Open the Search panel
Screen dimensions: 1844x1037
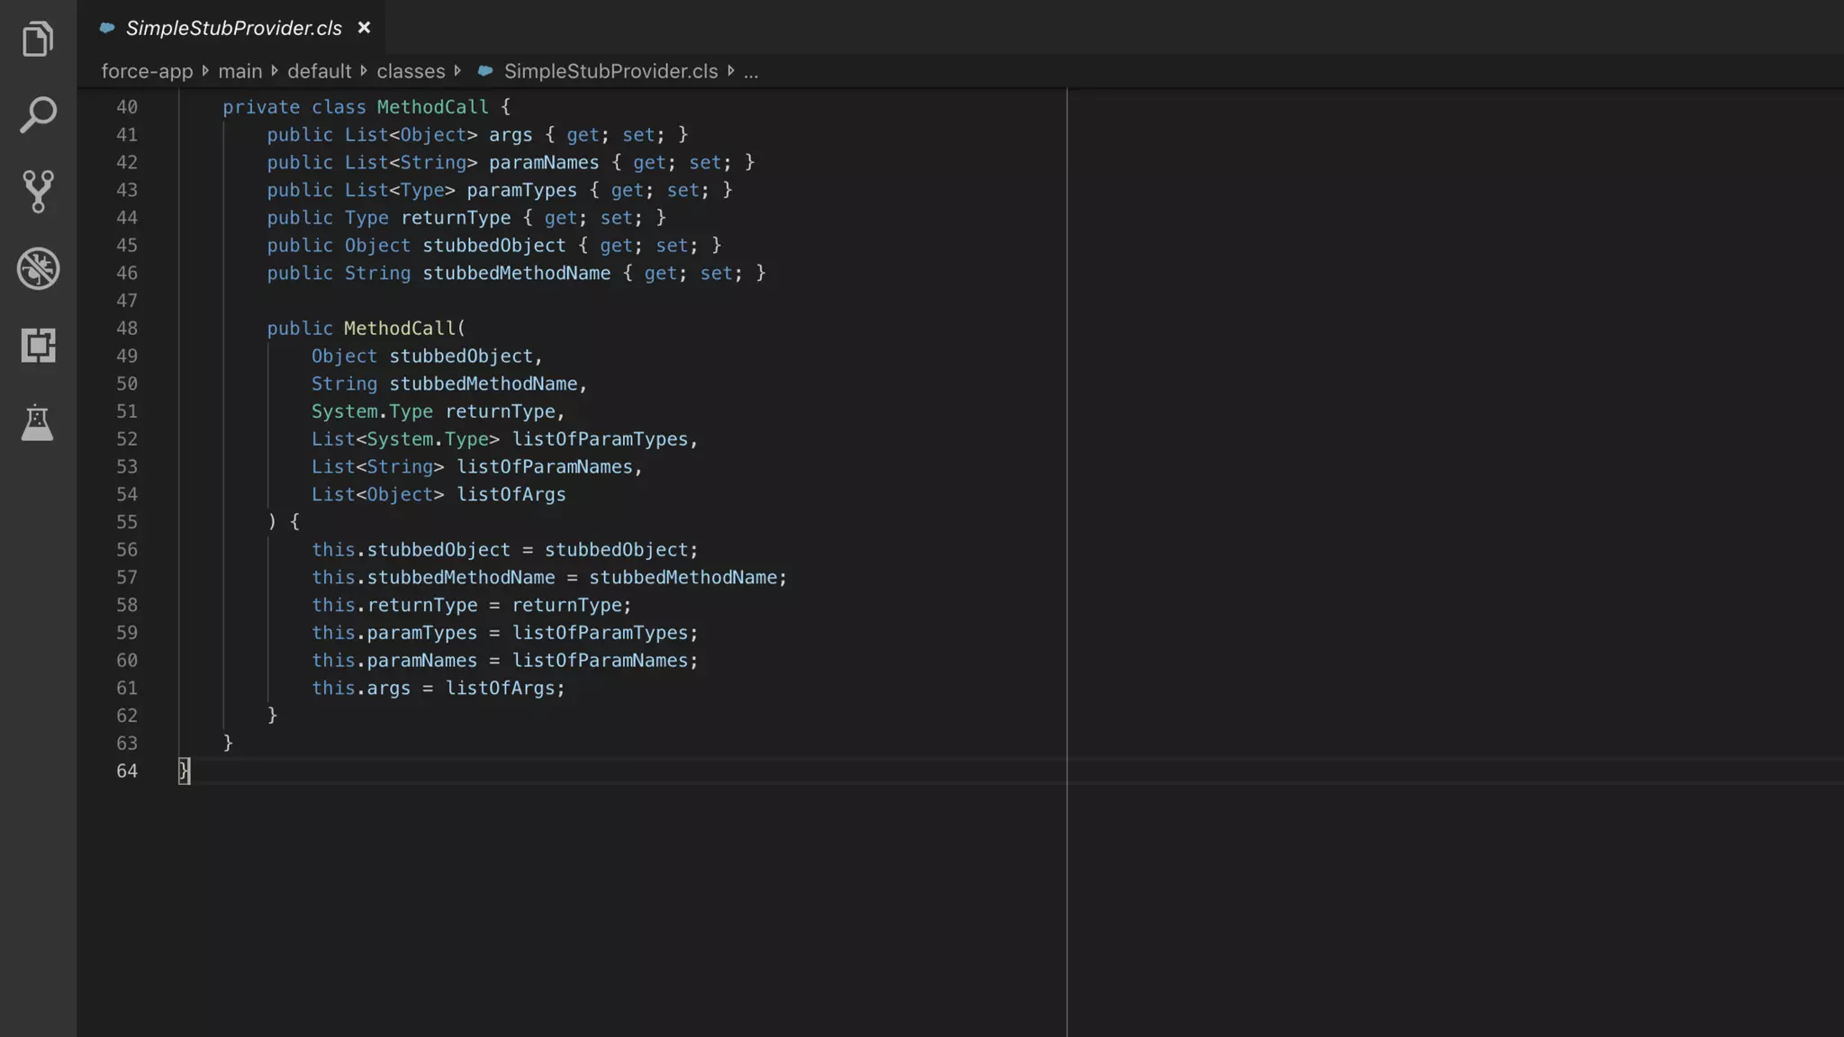pos(38,115)
